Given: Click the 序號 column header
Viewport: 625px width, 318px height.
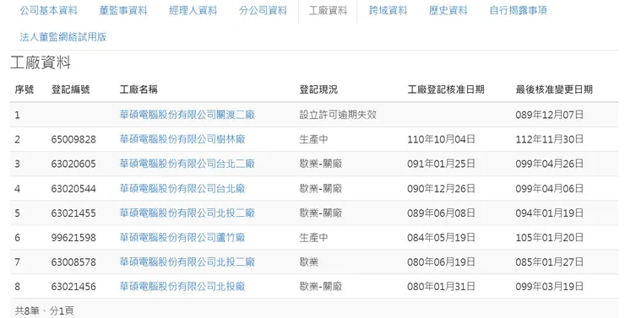Looking at the screenshot, I should click(x=24, y=89).
